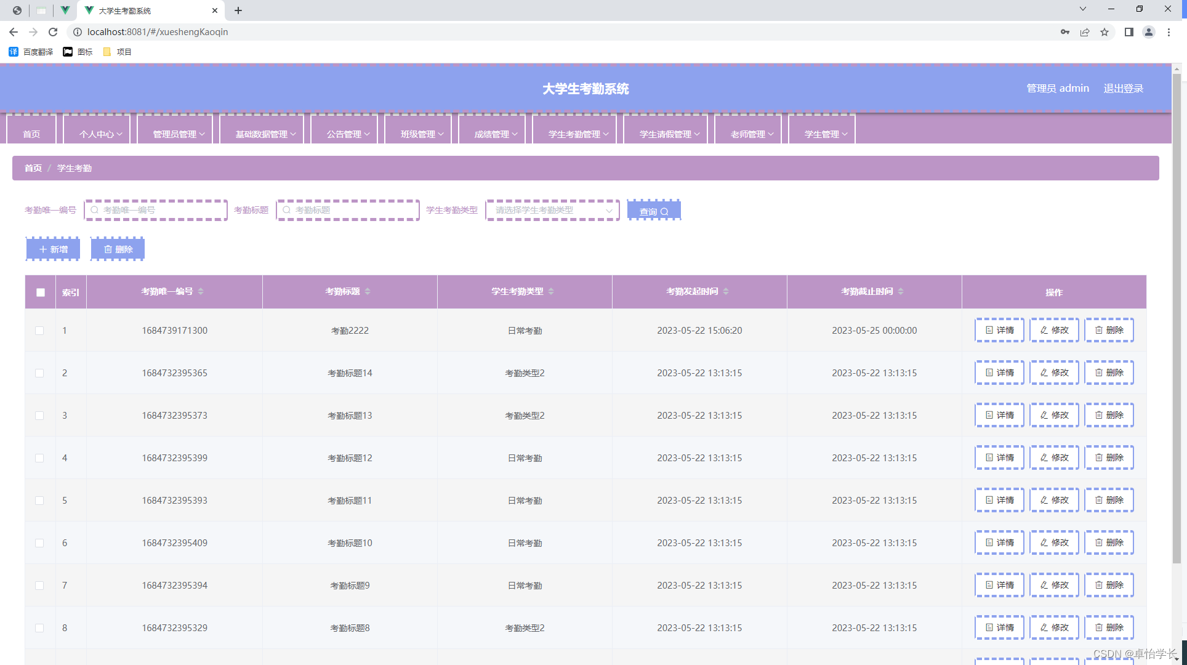Sort the table by 考勤标题 column arrows
This screenshot has width=1187, height=665.
368,291
